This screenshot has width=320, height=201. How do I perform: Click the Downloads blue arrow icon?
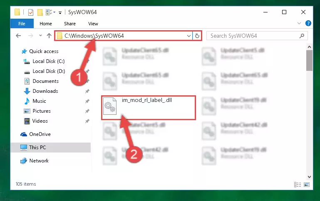tap(27, 91)
